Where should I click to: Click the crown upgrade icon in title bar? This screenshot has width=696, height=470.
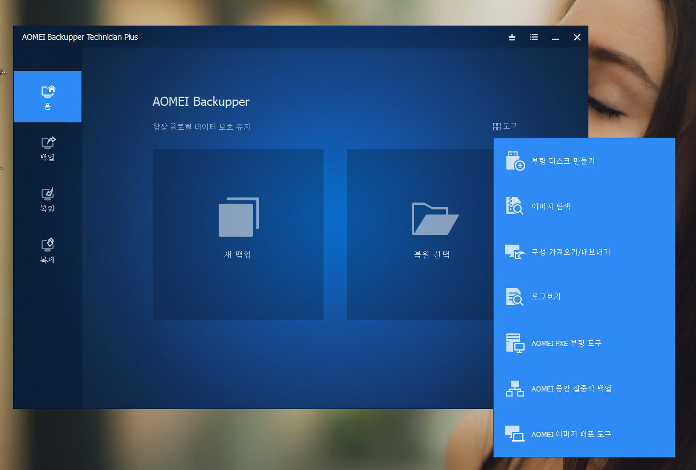click(512, 37)
